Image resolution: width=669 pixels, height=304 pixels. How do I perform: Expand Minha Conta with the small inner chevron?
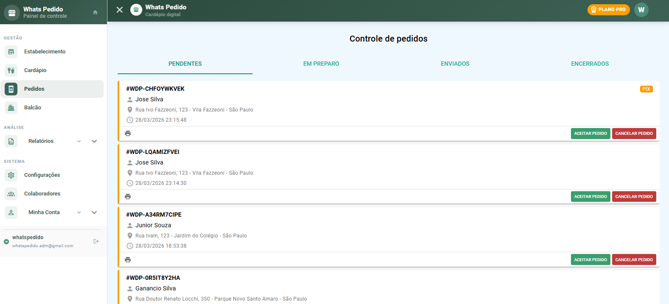79,212
